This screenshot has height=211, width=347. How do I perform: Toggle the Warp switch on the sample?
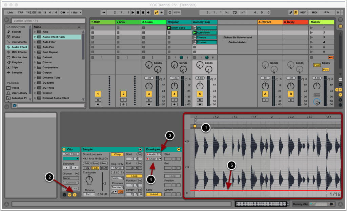point(117,154)
